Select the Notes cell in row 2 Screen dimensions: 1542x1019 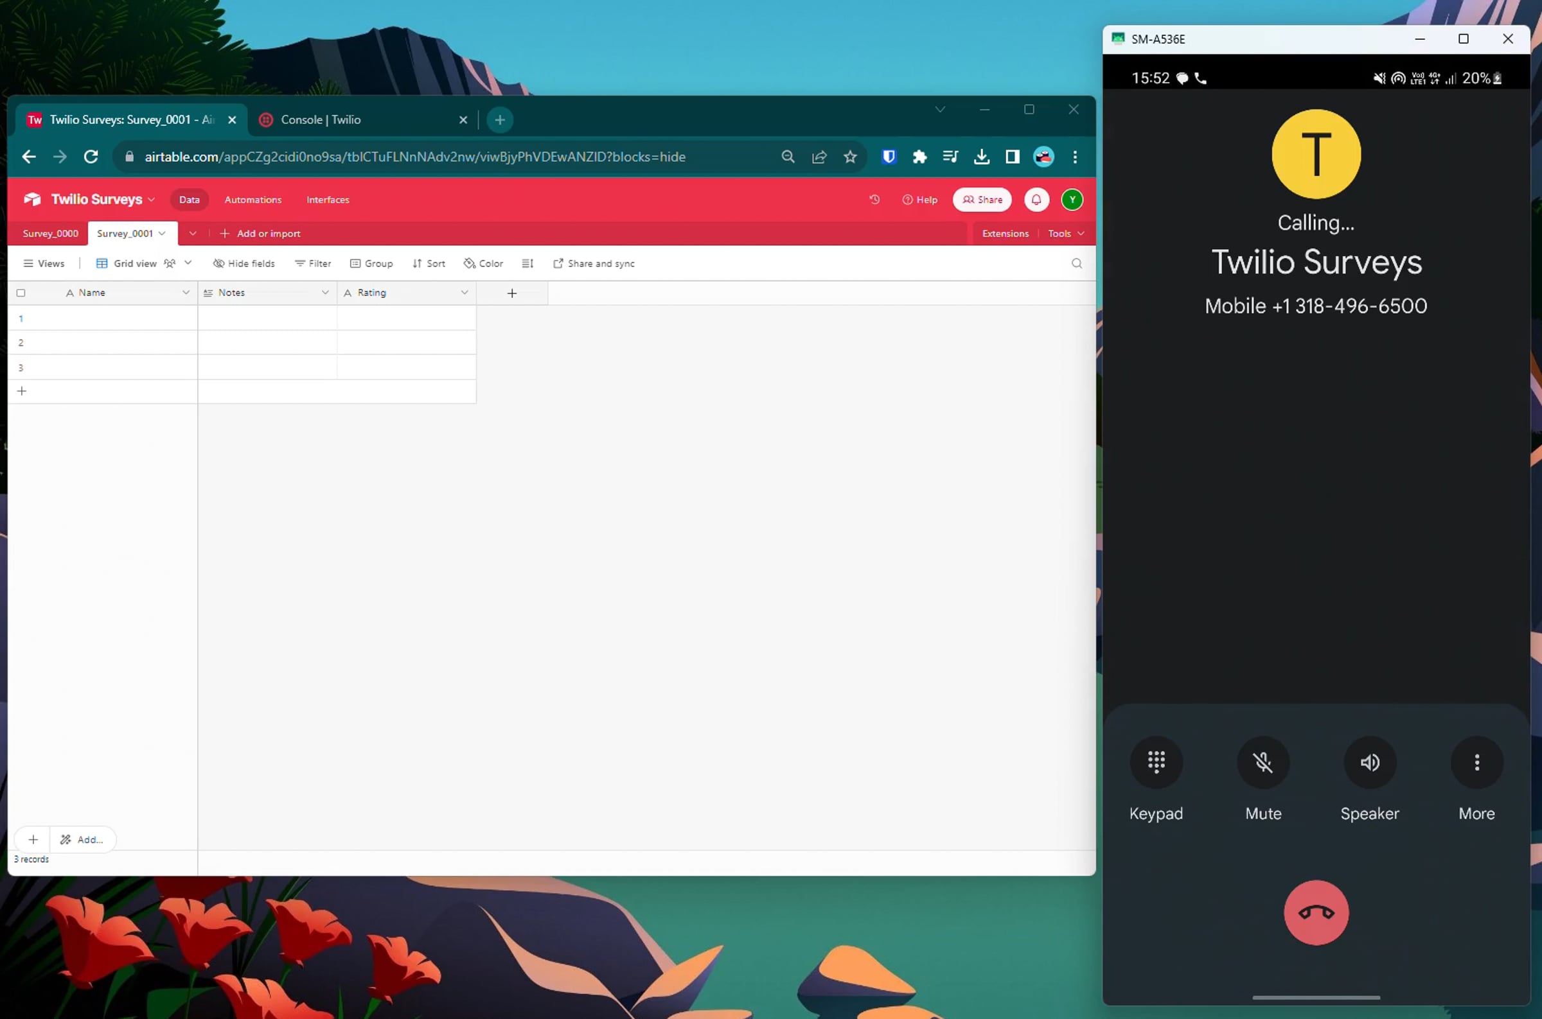pos(267,342)
